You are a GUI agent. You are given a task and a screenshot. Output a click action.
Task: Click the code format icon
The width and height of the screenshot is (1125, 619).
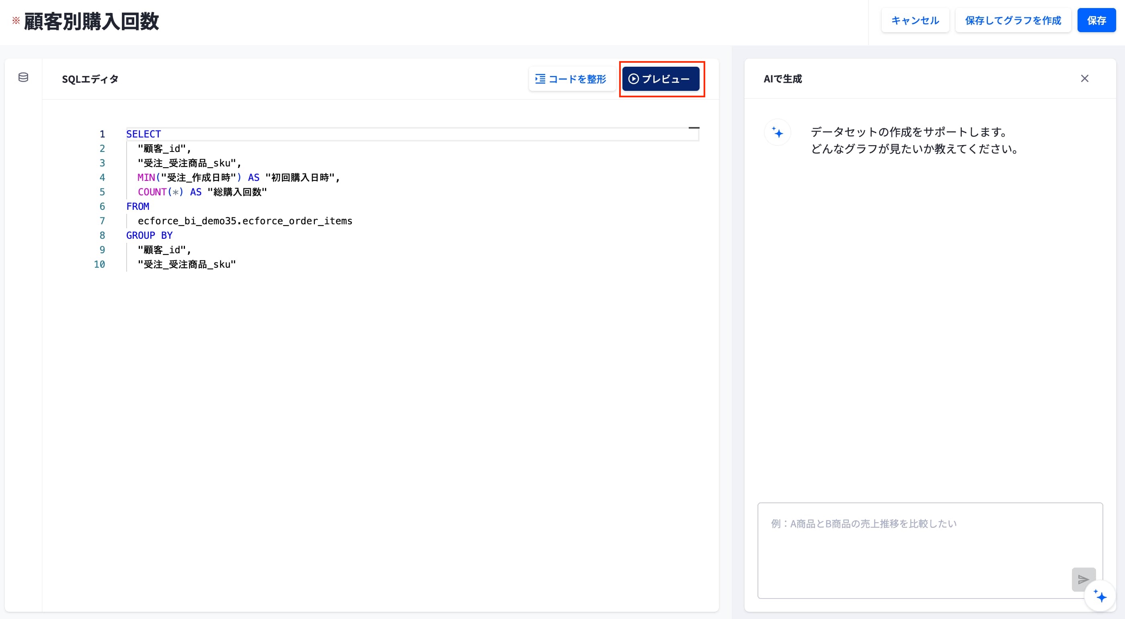[x=540, y=79]
